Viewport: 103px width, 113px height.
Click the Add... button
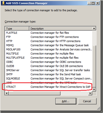[x=66, y=101]
